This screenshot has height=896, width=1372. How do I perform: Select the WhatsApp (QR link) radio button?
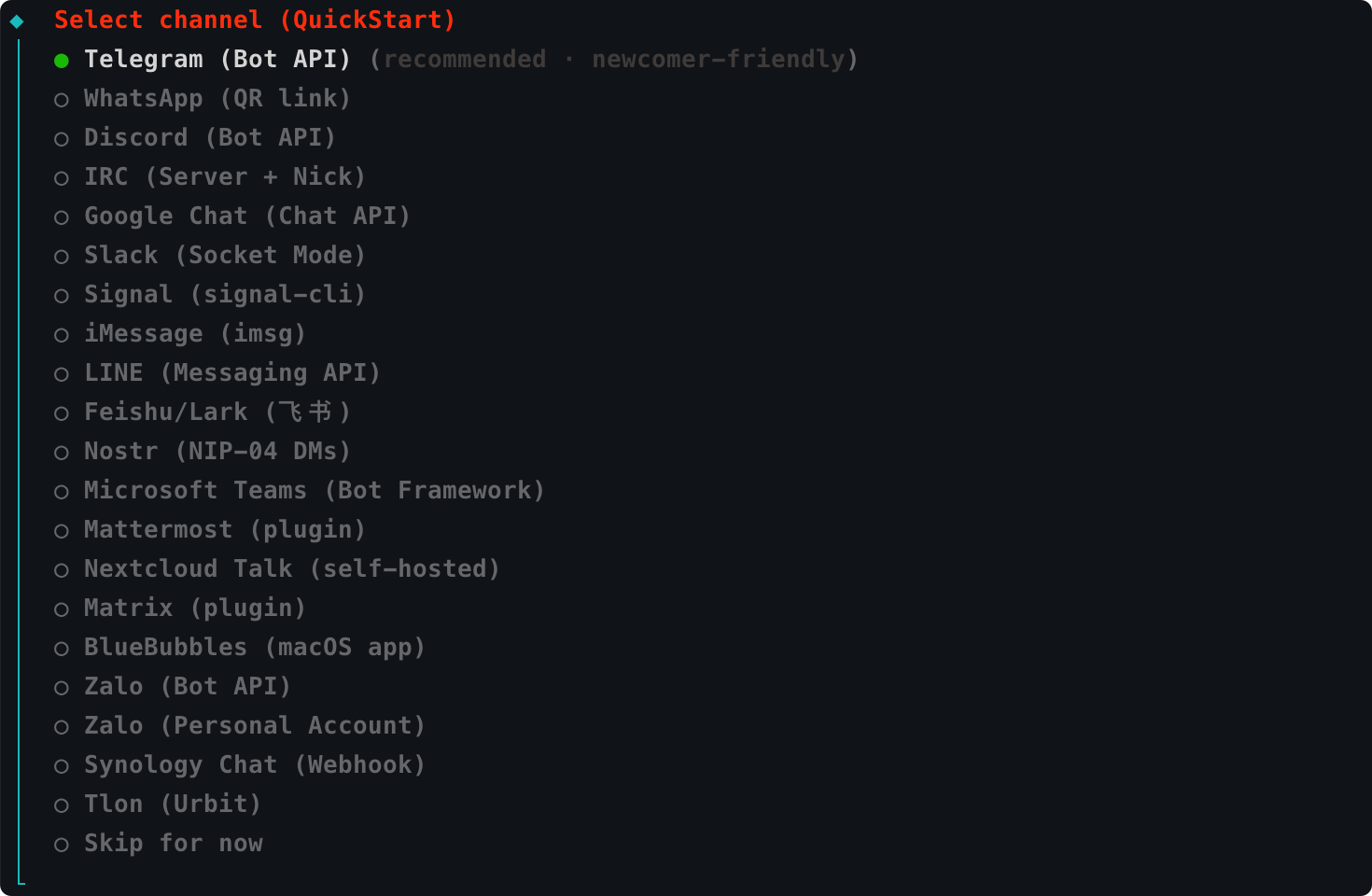click(x=62, y=100)
